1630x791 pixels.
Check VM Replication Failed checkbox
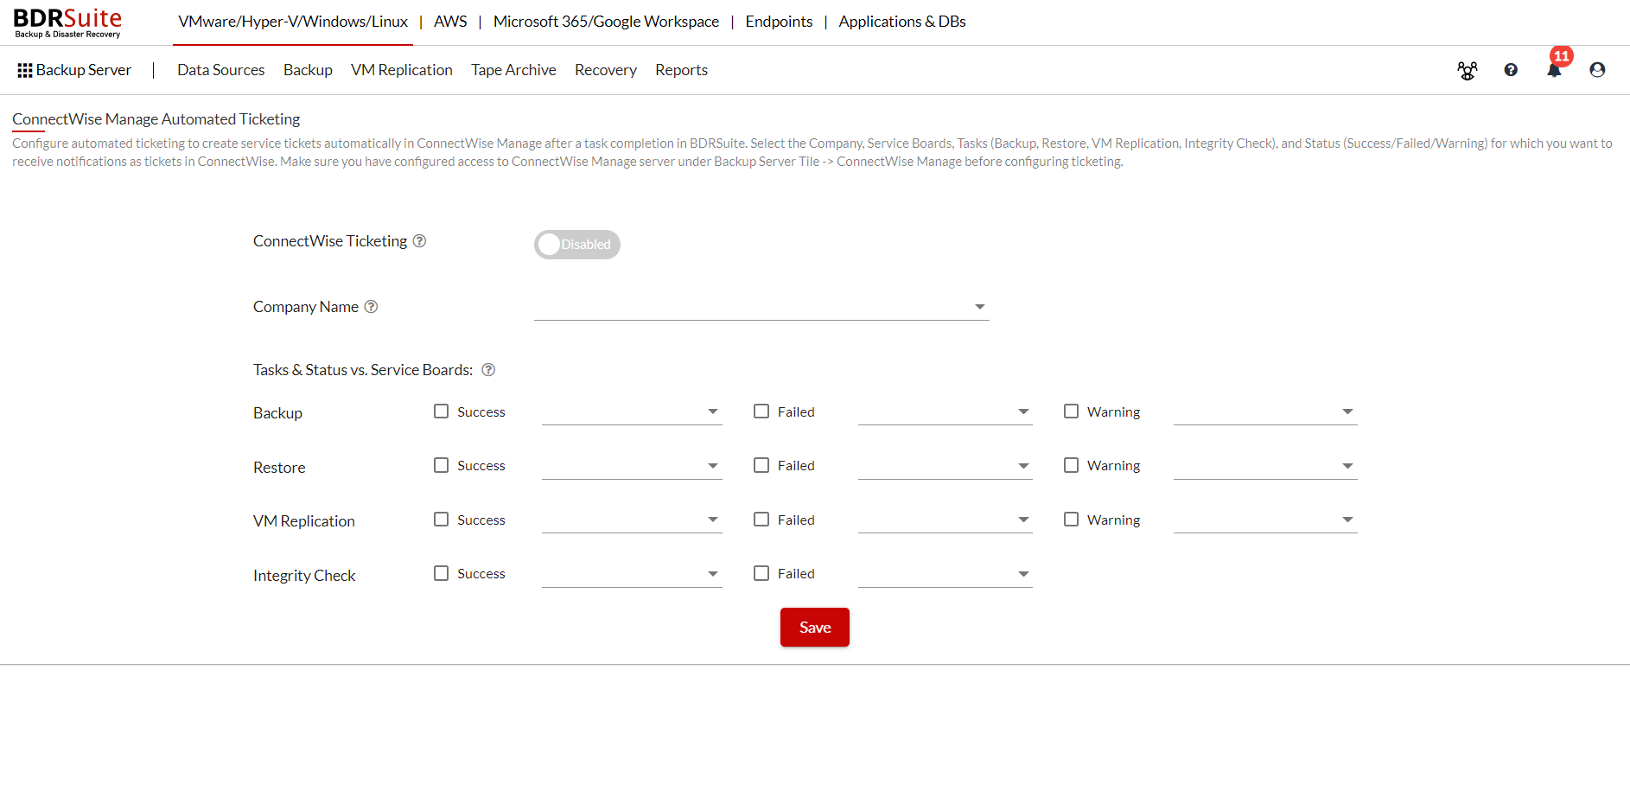(761, 520)
